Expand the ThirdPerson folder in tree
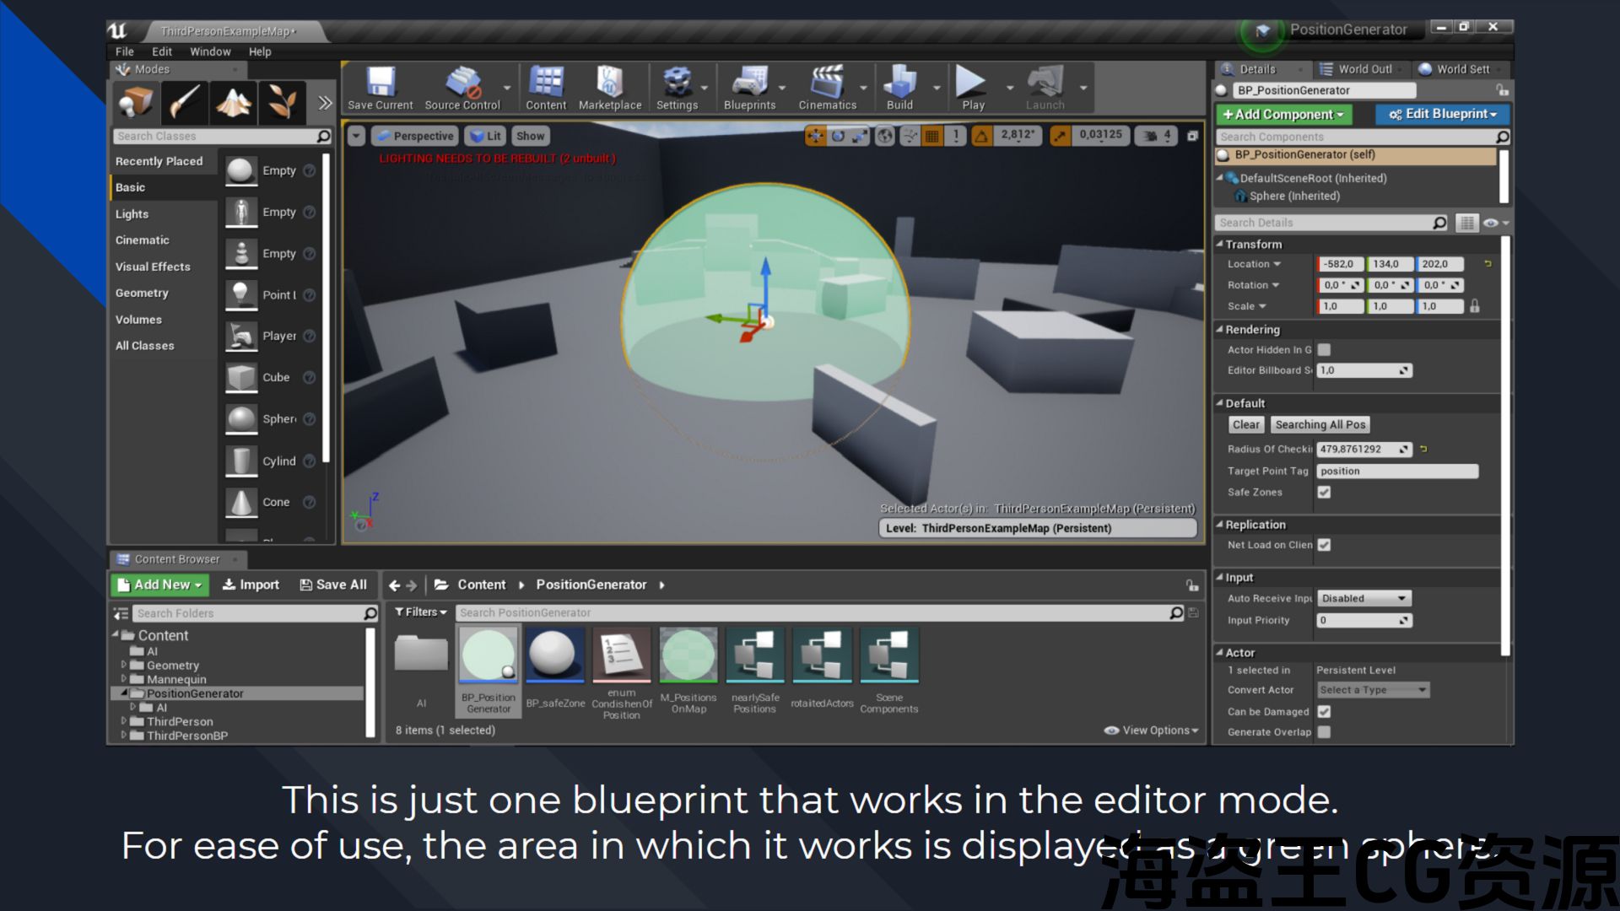The image size is (1620, 911). pos(124,721)
